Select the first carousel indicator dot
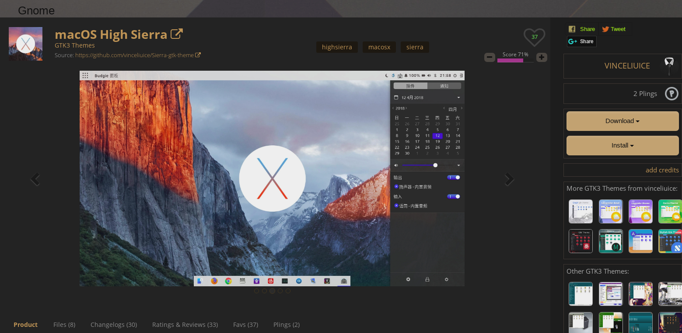Screen dimensions: 682x333 256,291
